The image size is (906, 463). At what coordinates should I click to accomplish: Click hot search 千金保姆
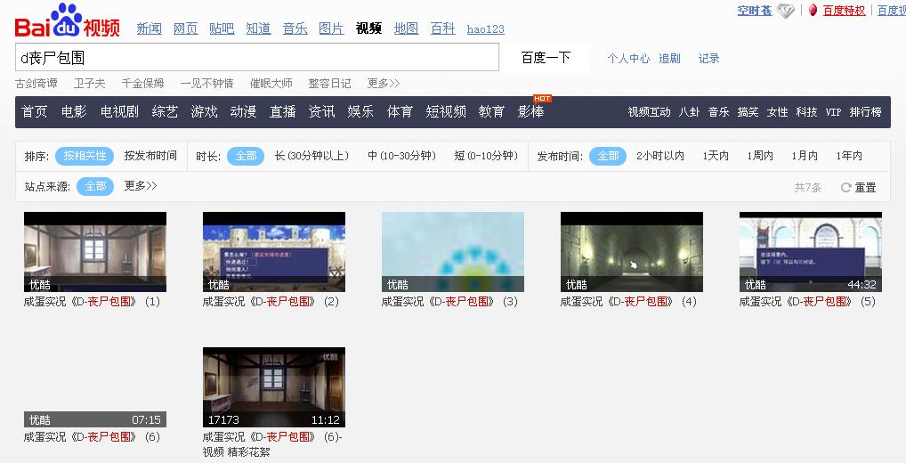coord(142,83)
